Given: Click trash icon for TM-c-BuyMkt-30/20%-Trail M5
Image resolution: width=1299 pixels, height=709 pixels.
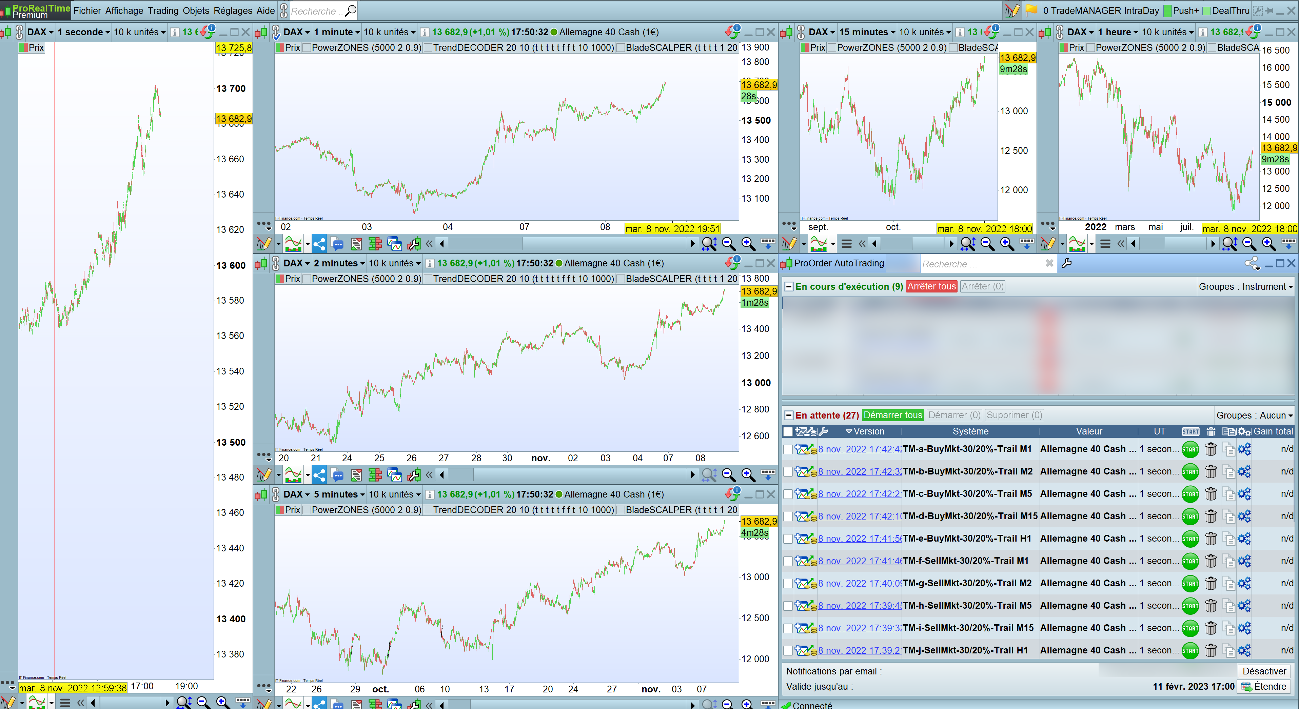Looking at the screenshot, I should tap(1211, 494).
